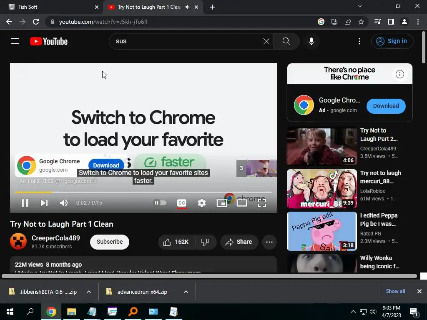The width and height of the screenshot is (427, 320).
Task: Open the tab search dropdown chevron
Action: click(360, 6)
